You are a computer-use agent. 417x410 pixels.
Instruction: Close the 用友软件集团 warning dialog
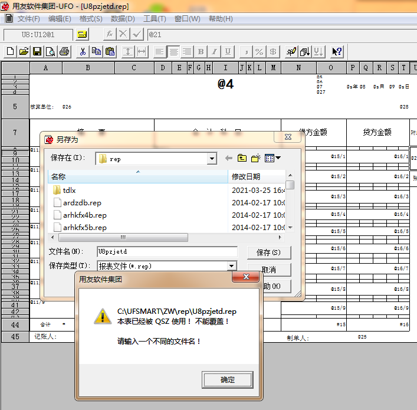pyautogui.click(x=246, y=277)
